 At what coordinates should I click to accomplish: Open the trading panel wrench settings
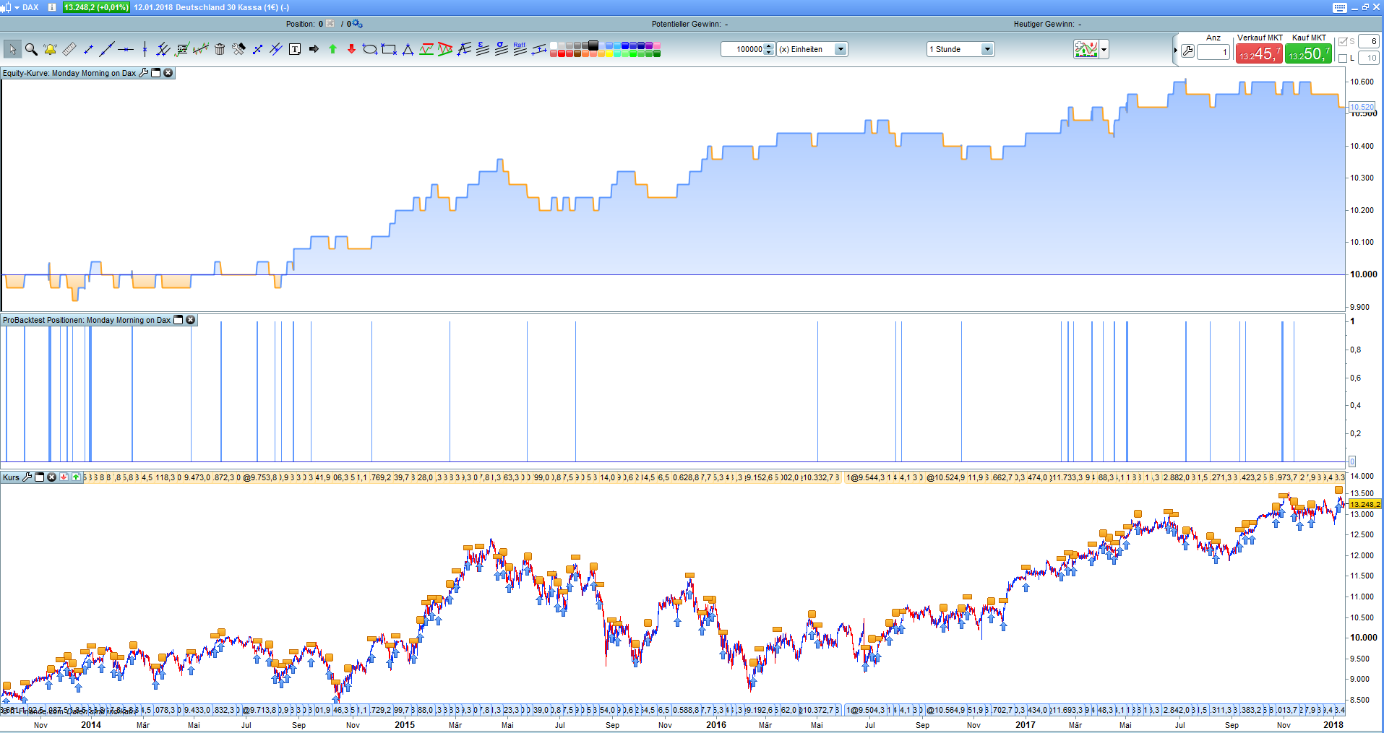click(x=1187, y=51)
